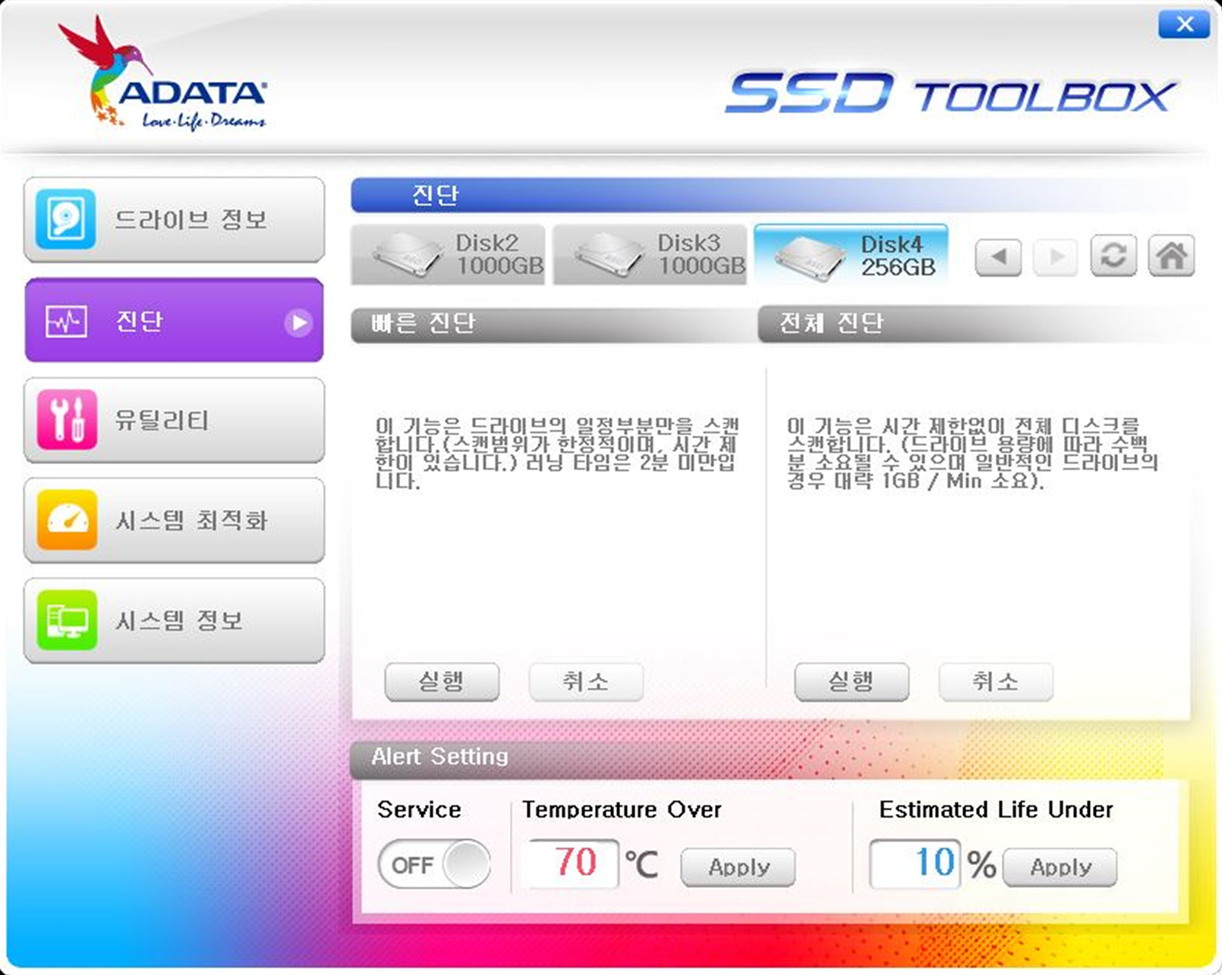Viewport: 1222px width, 975px height.
Task: Select the 진단 (Diagnostics) waveform icon
Action: coord(65,321)
